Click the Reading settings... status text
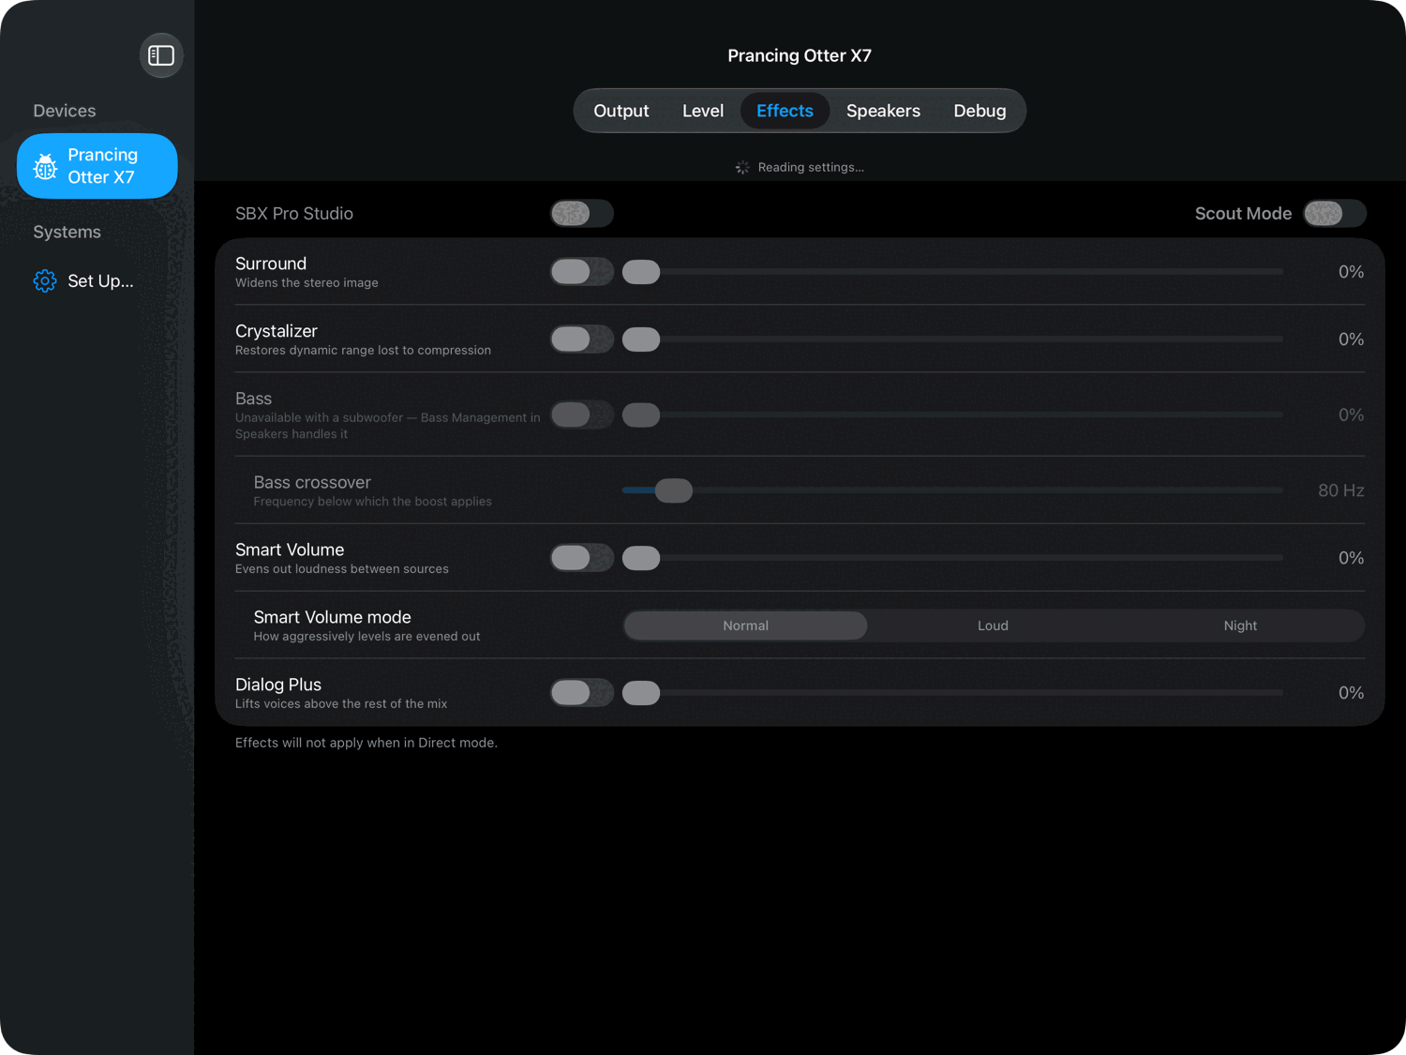 pyautogui.click(x=811, y=167)
